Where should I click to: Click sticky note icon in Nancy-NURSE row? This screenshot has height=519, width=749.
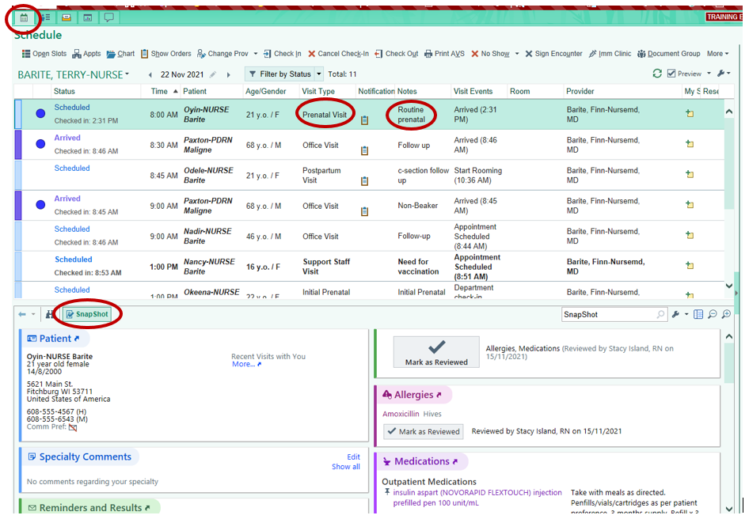coord(690,266)
